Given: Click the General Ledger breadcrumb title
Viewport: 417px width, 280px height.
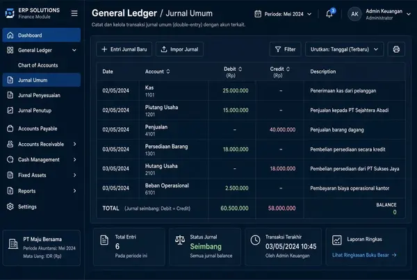Looking at the screenshot, I should [124, 13].
